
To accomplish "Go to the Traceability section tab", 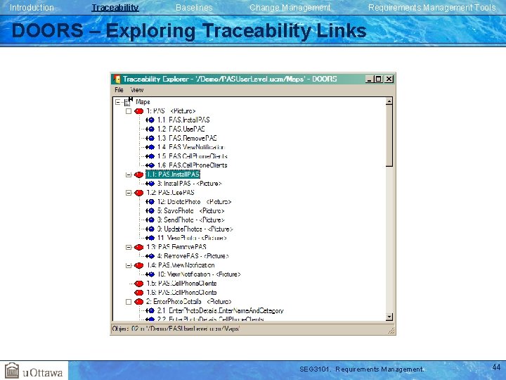I will coord(115,8).
